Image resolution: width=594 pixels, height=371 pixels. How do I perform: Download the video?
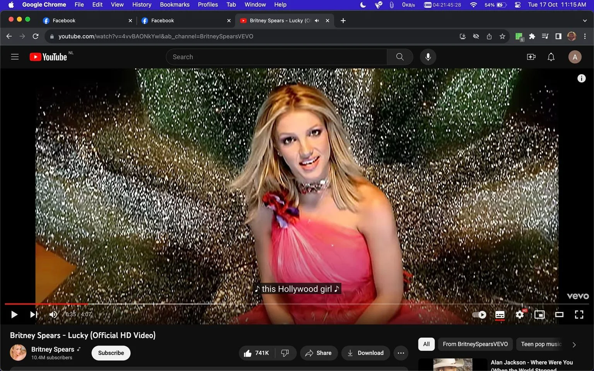point(365,353)
